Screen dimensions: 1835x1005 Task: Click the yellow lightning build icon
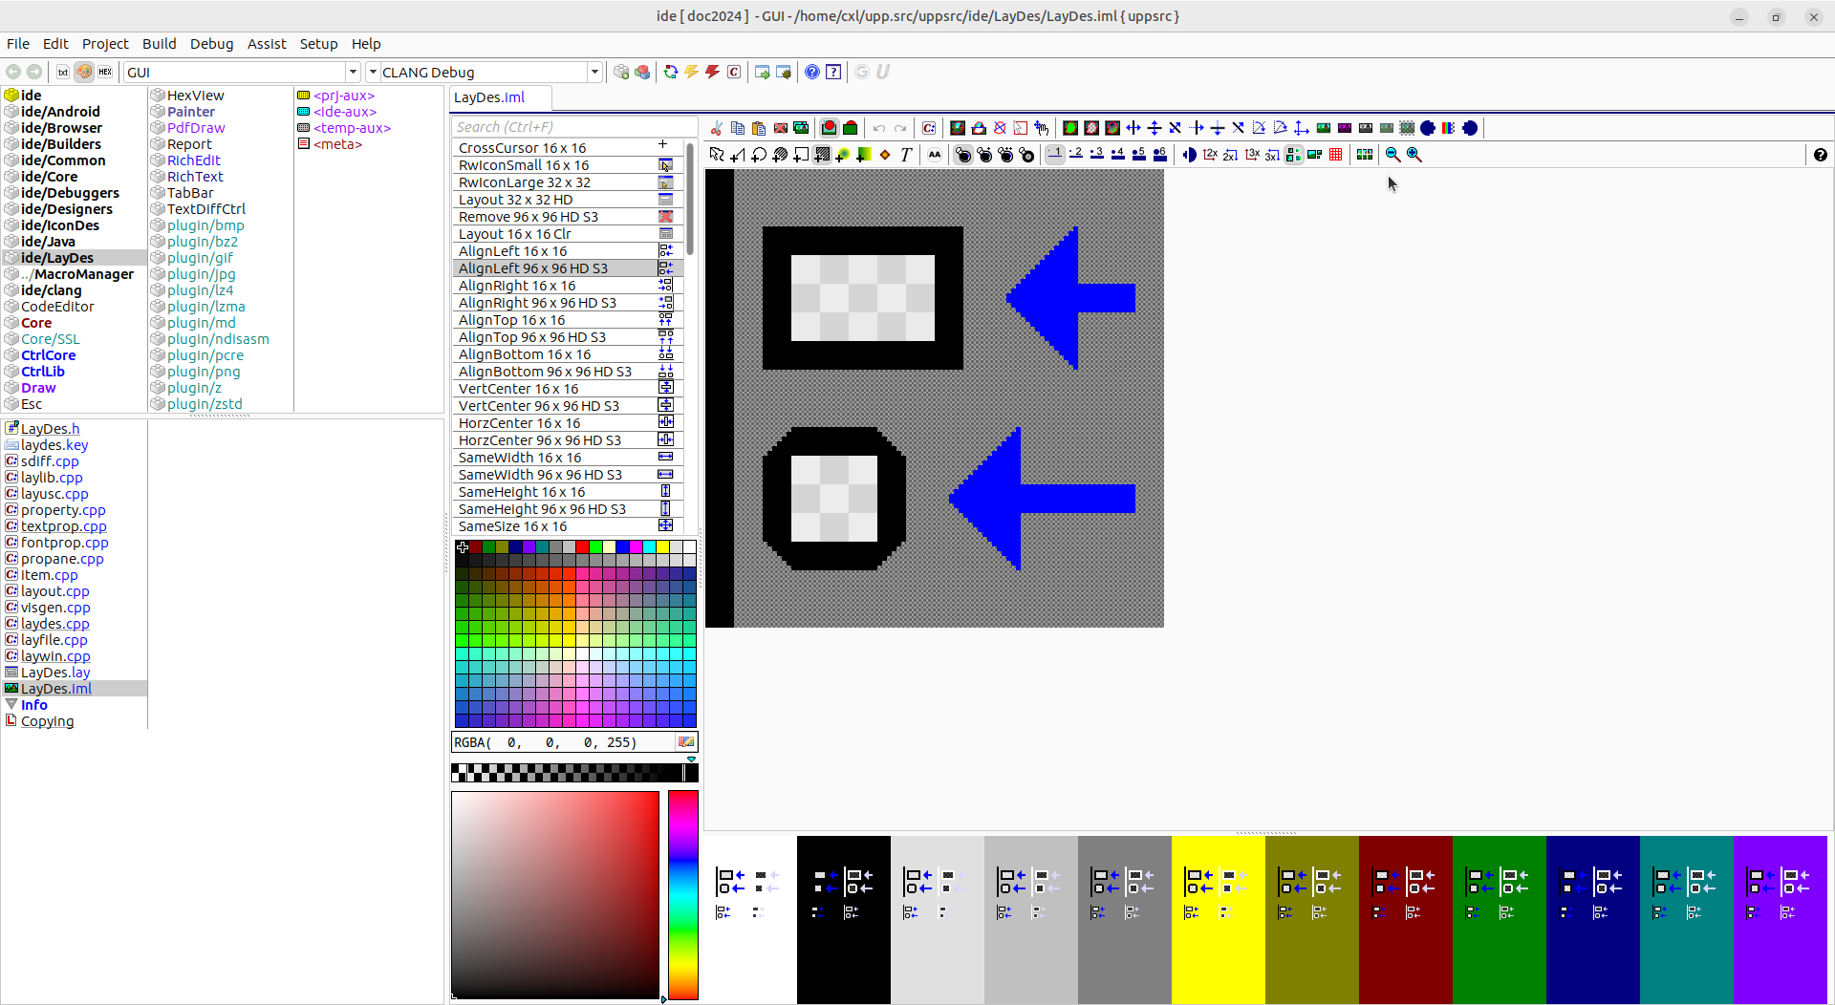point(692,73)
